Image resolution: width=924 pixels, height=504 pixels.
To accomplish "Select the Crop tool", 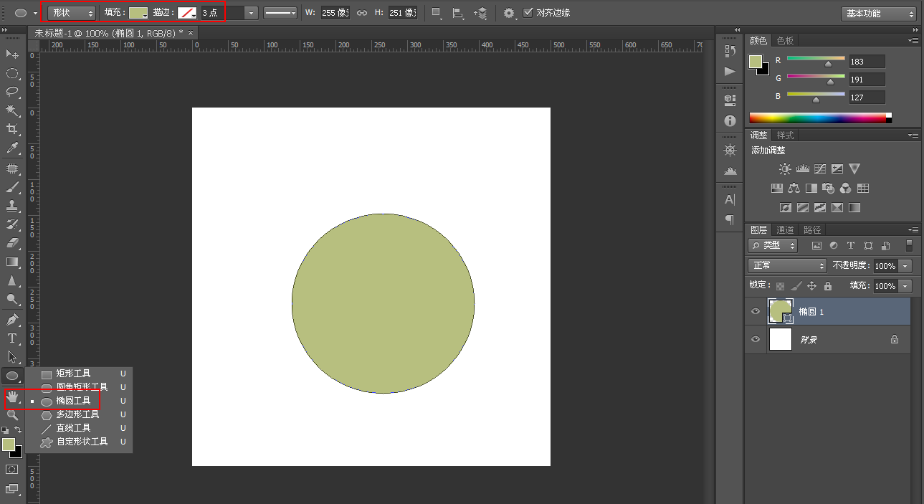I will tap(12, 129).
